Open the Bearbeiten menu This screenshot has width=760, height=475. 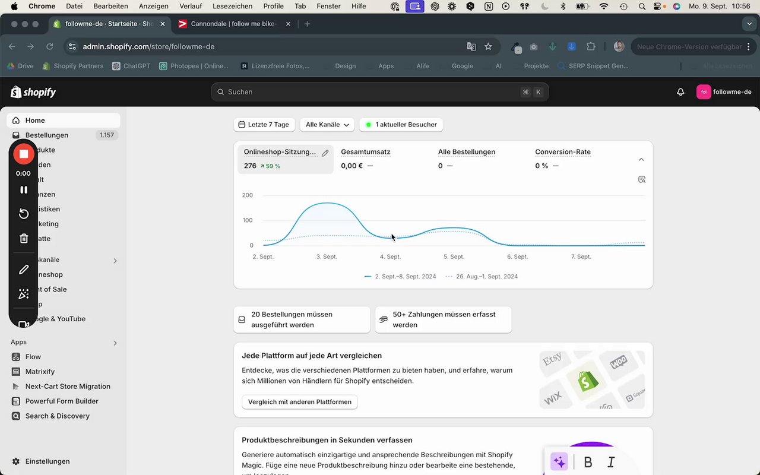[110, 7]
